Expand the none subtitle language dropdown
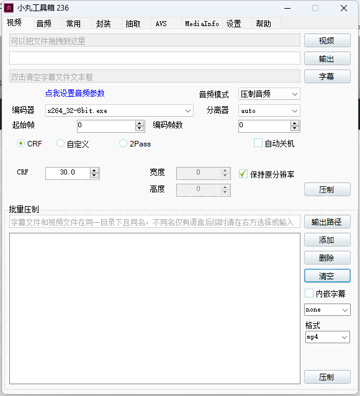This screenshot has width=360, height=396. [327, 310]
